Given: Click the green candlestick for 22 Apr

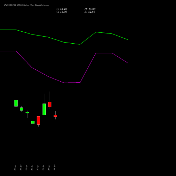Looking at the screenshot, I should pos(21,109).
